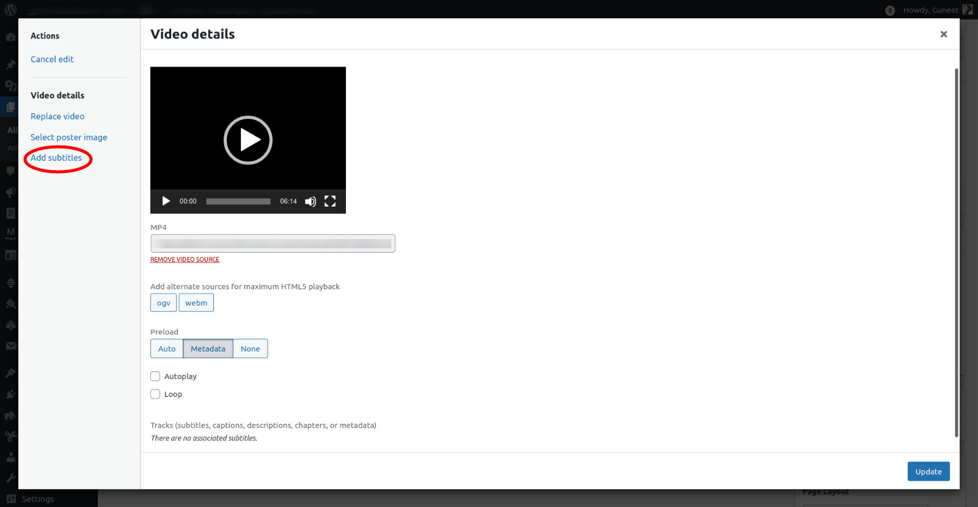This screenshot has height=507, width=978.
Task: Add a webm alternate source
Action: (196, 303)
